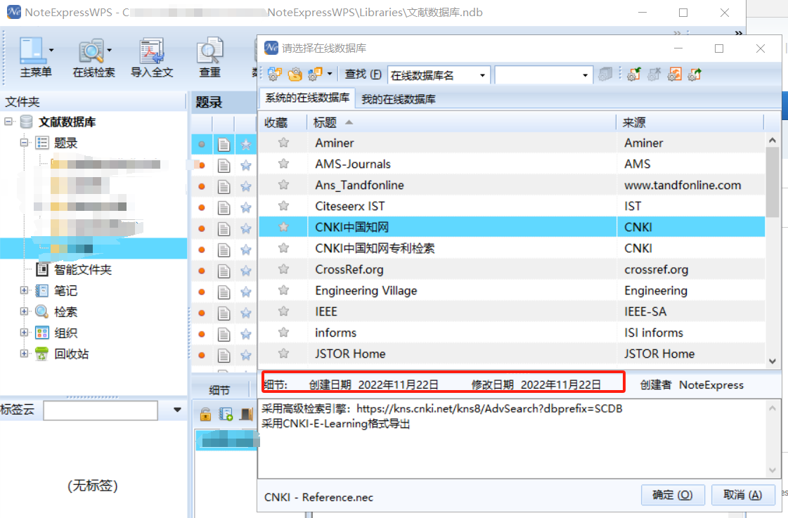Select the informs database row

(512, 332)
